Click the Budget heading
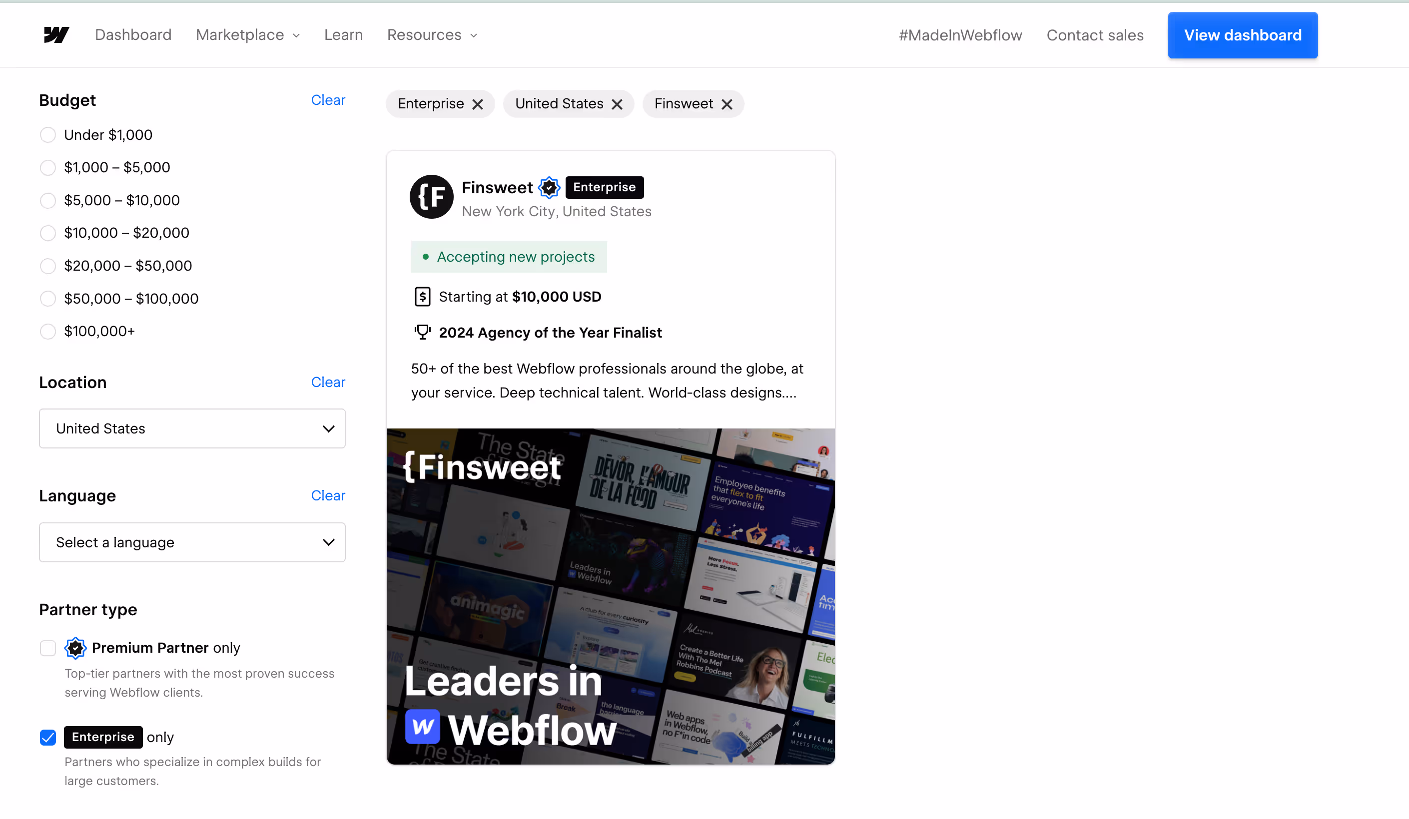The height and width of the screenshot is (819, 1409). pos(67,100)
